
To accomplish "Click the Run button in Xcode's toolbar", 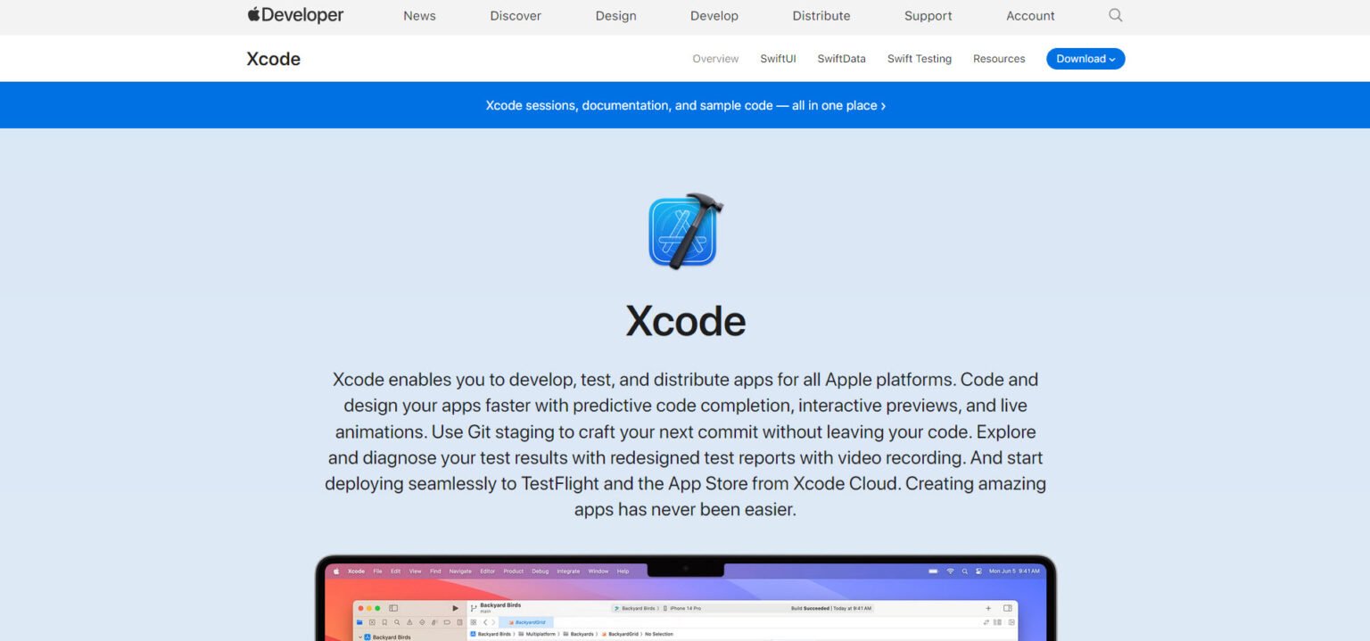I will click(456, 607).
